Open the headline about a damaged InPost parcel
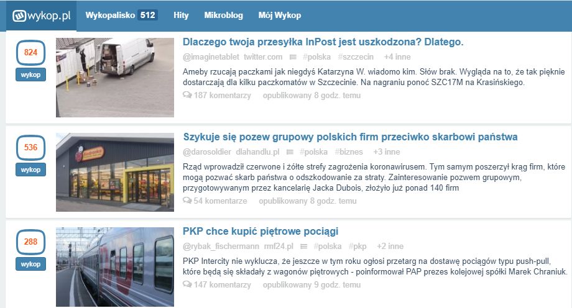572x308 pixels. point(323,42)
